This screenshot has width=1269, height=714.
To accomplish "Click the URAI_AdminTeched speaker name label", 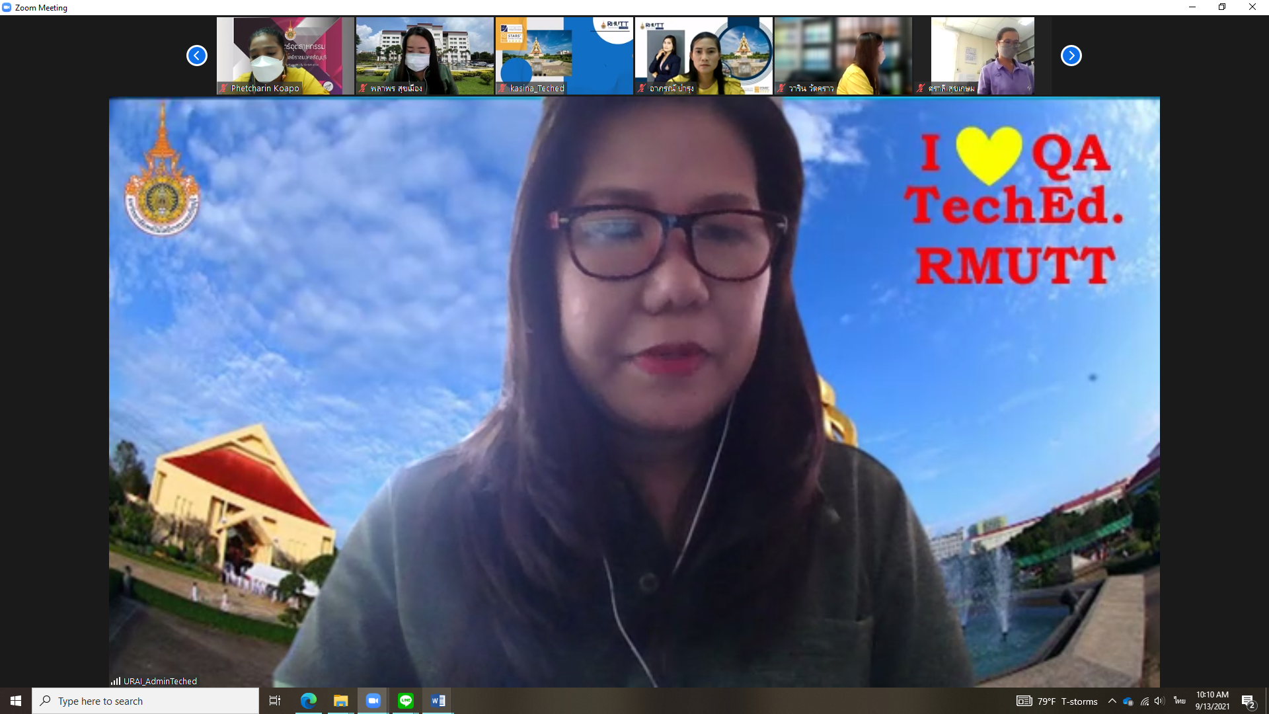I will click(x=160, y=681).
